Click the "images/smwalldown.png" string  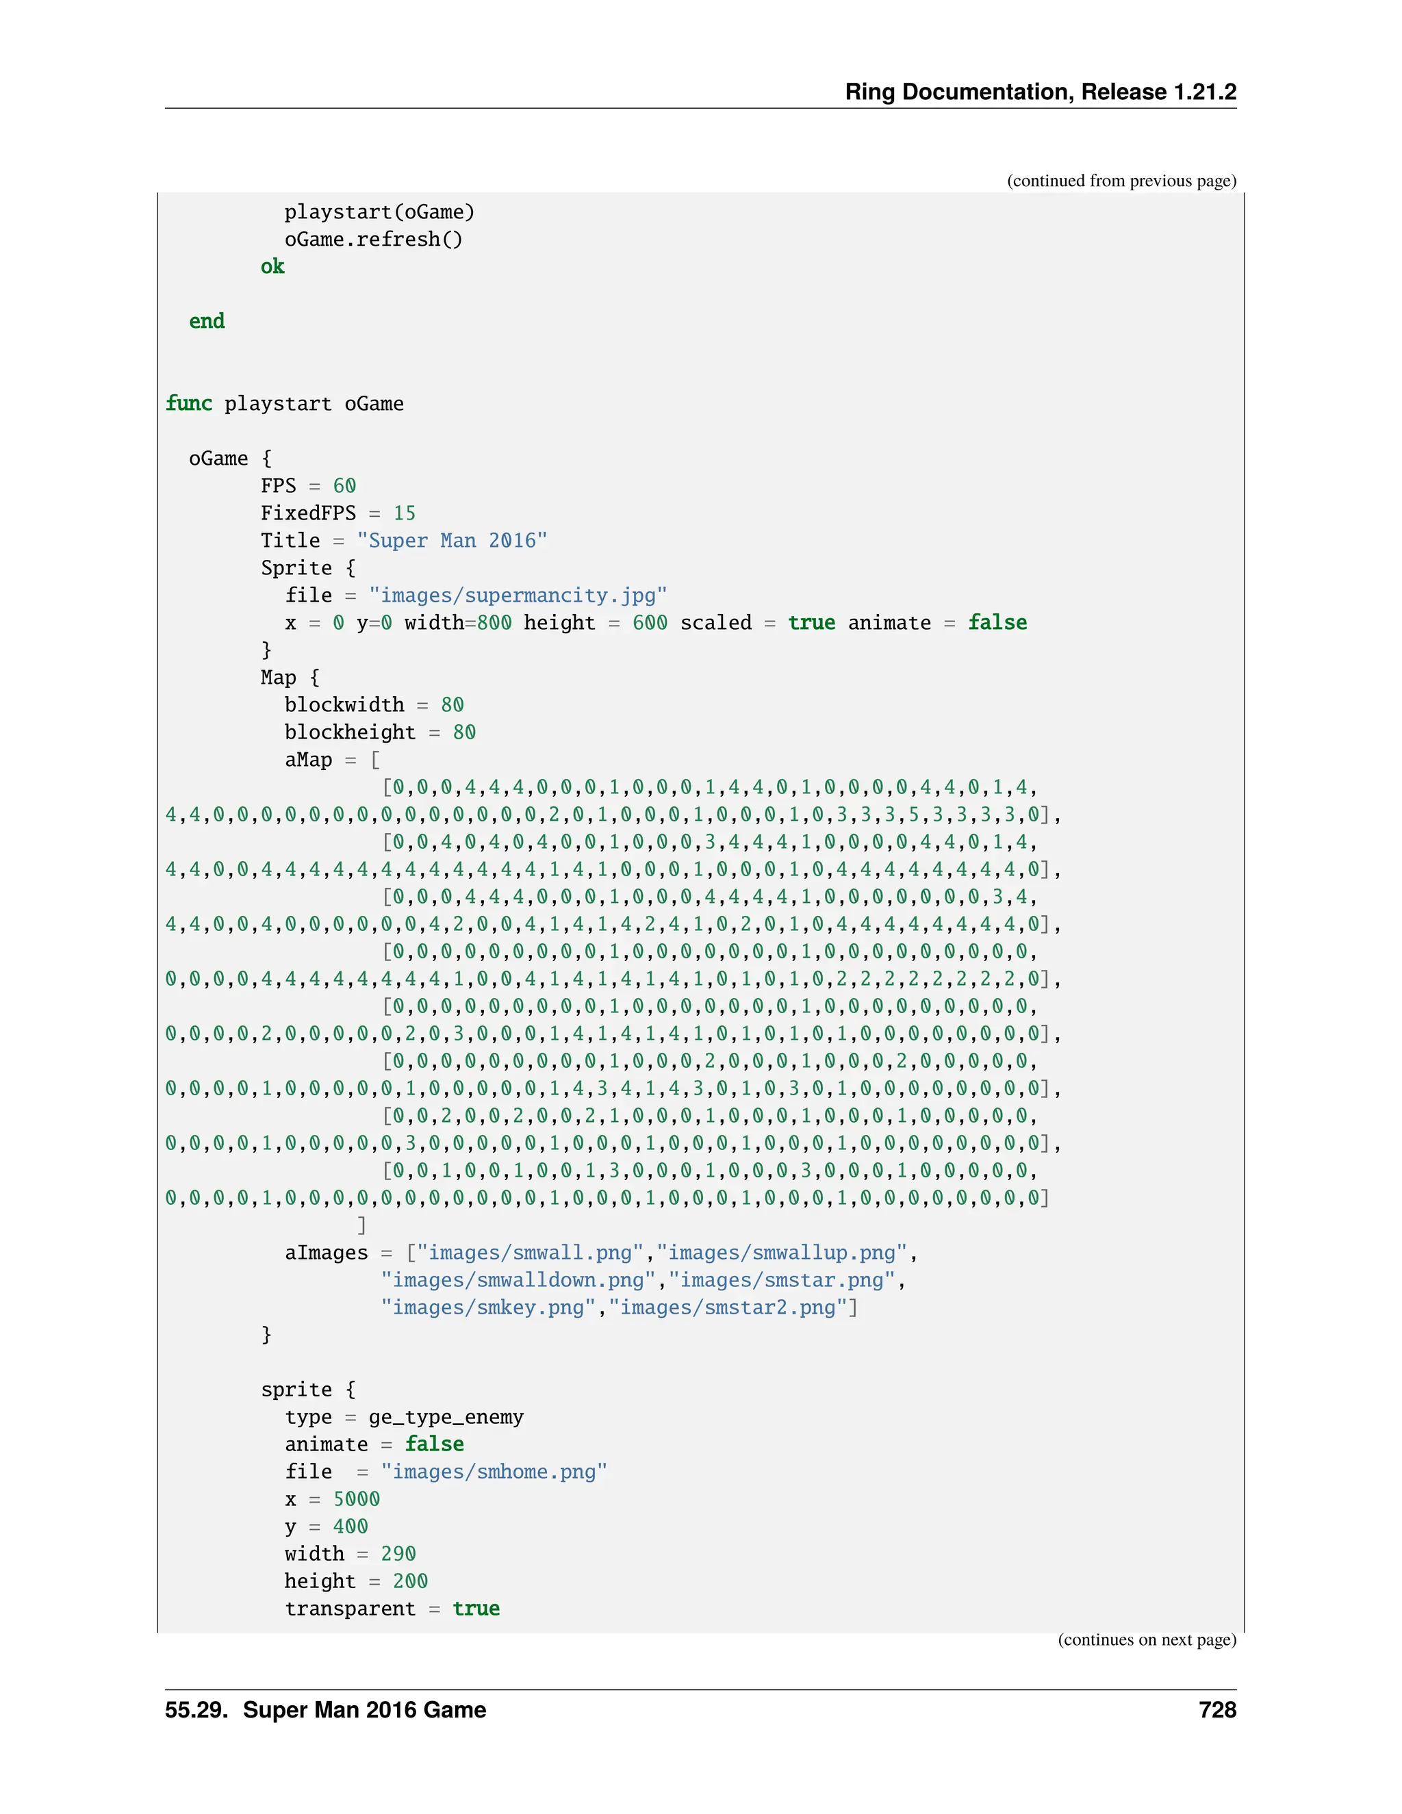point(518,1280)
